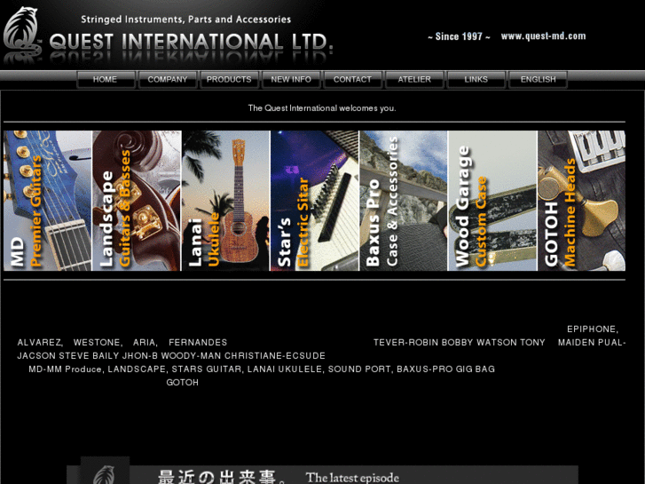Click the 'FERNANDES' text
645x484 pixels.
[x=198, y=342]
